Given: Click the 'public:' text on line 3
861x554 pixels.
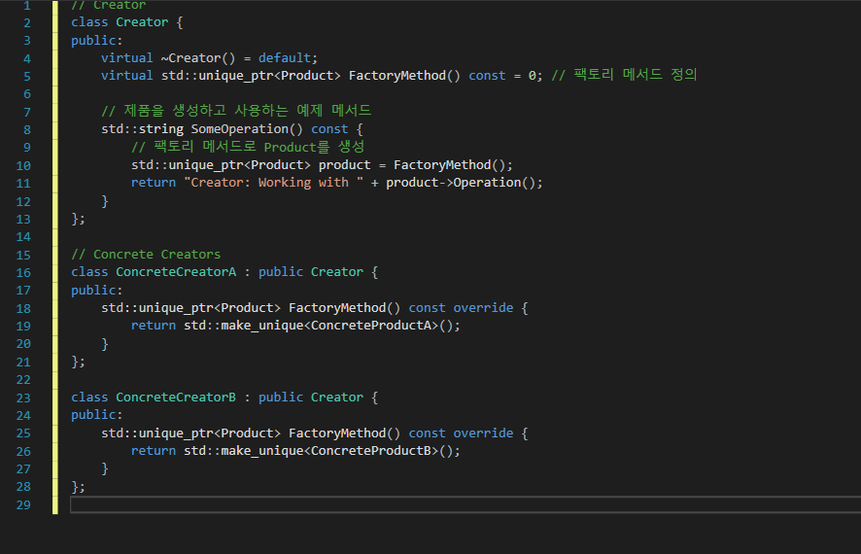Looking at the screenshot, I should (96, 41).
